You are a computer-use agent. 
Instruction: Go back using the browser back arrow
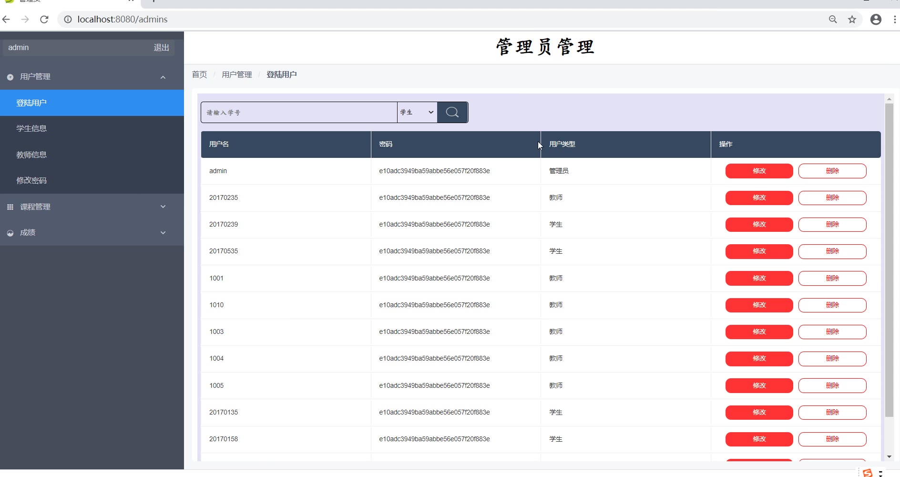pos(7,20)
